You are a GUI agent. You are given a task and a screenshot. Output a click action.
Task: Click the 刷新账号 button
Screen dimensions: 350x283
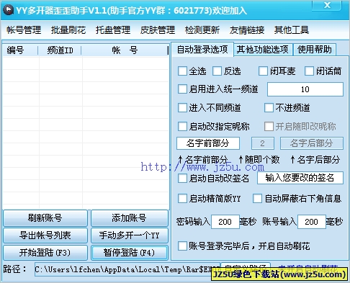(45, 218)
